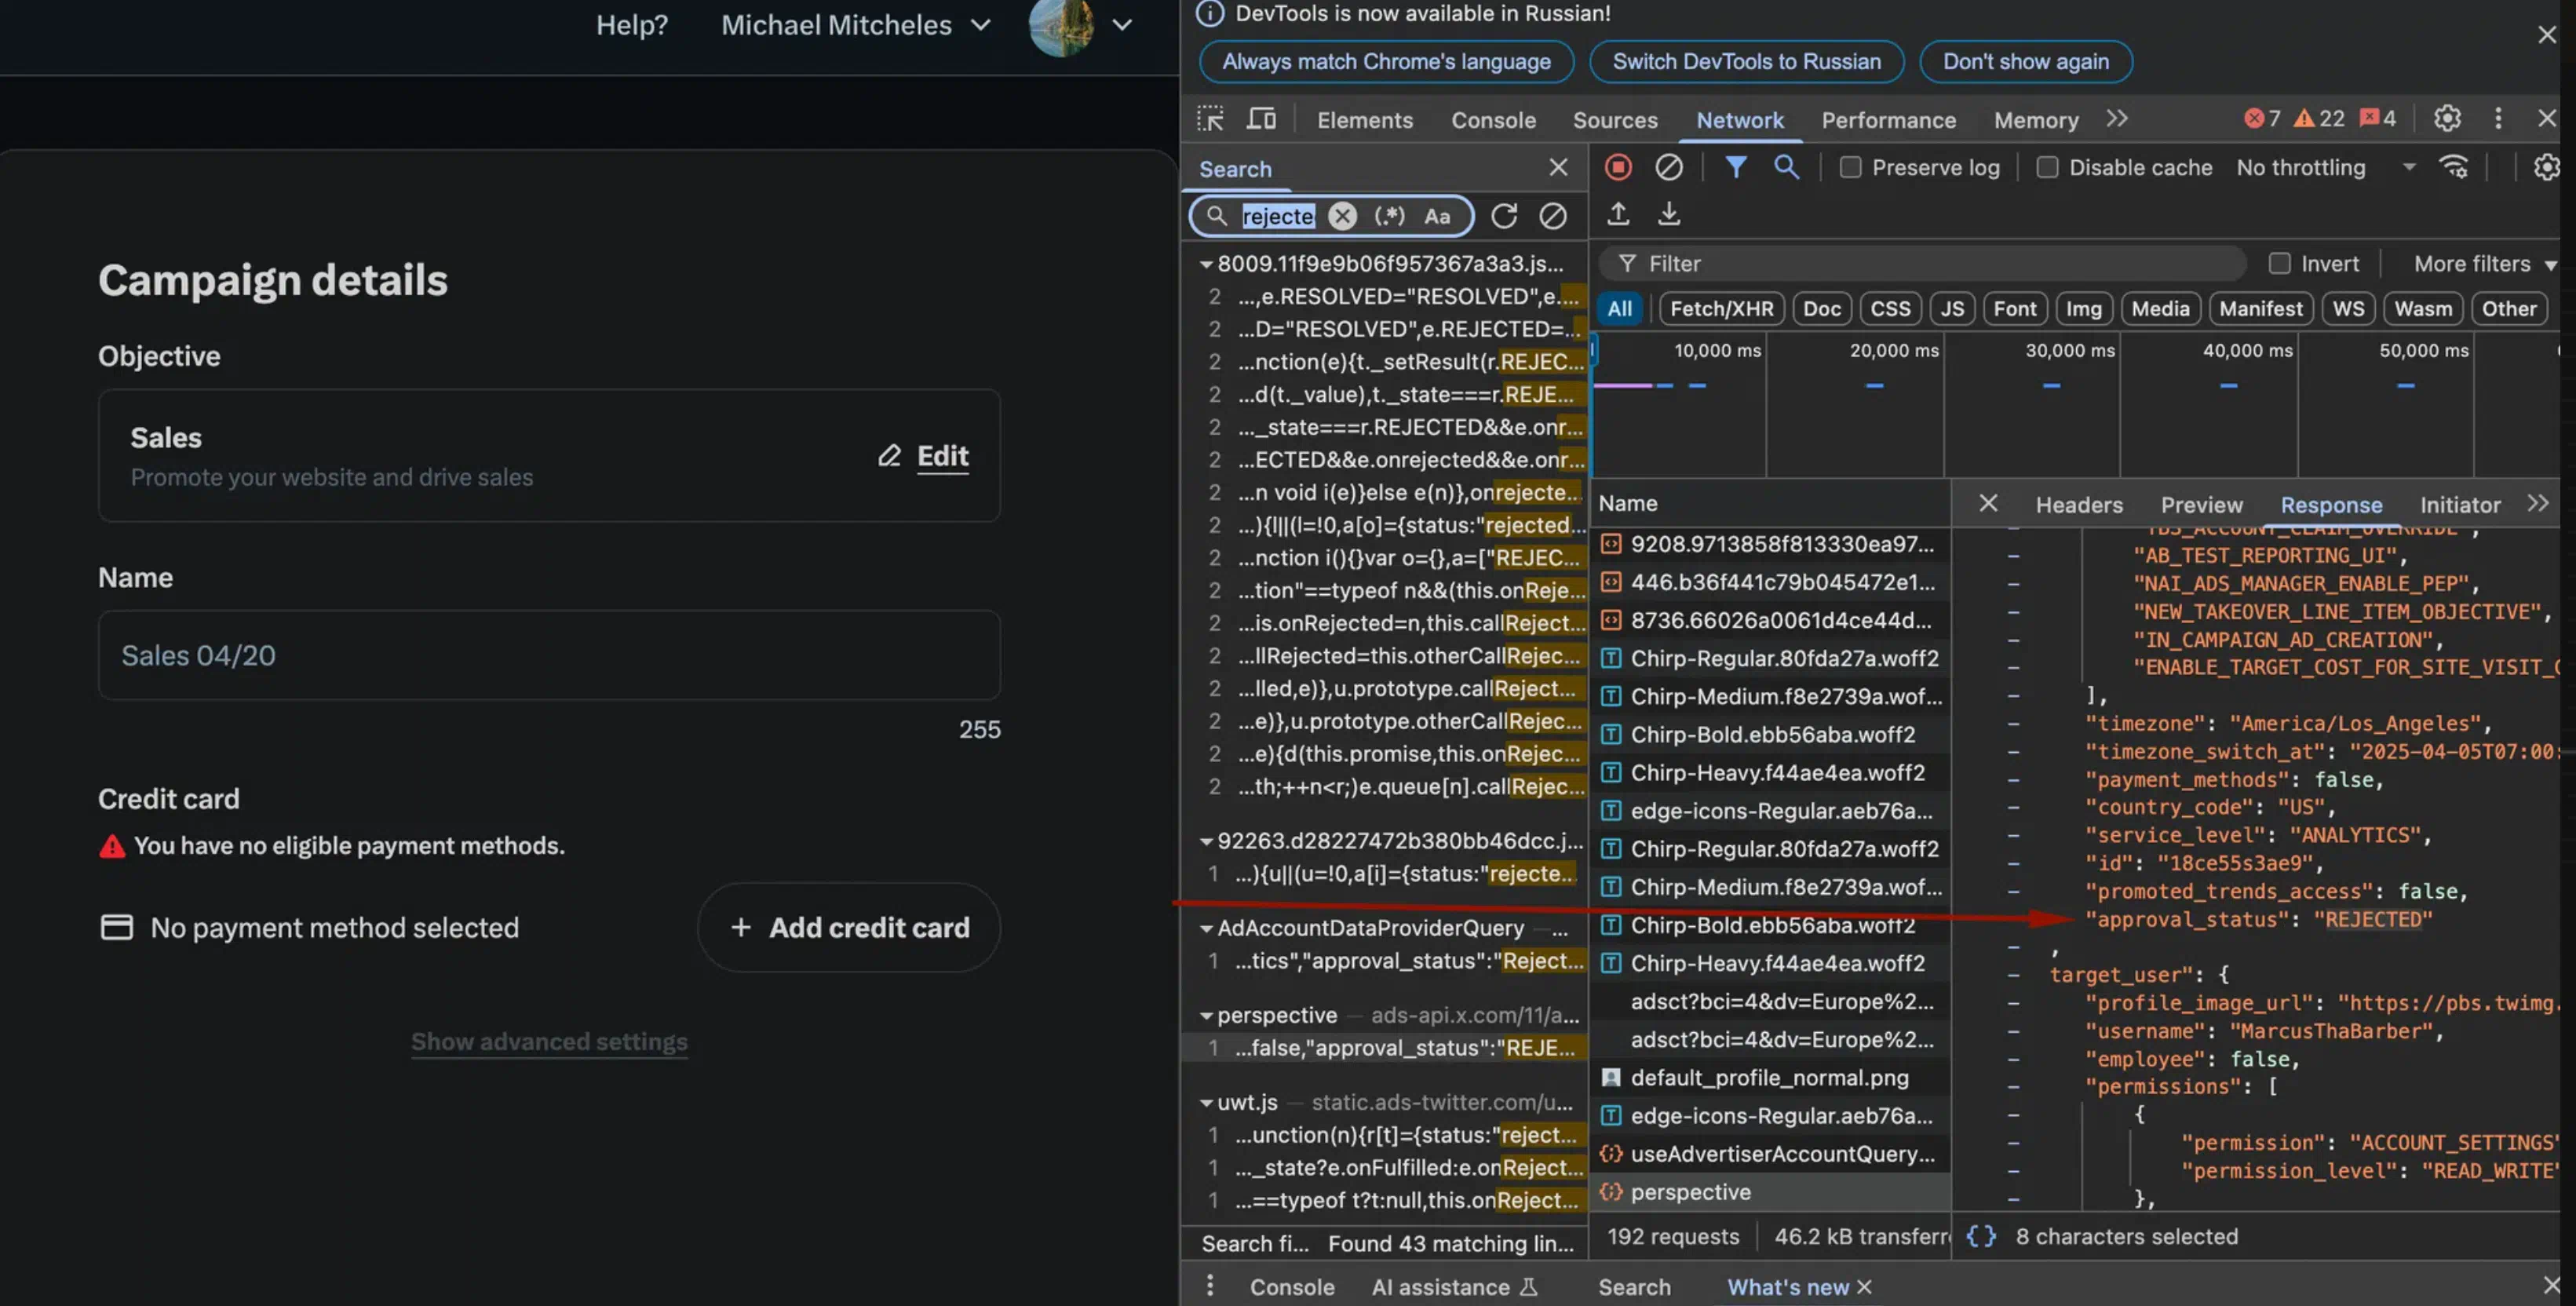
Task: Toggle the Invert filter checkbox
Action: [x=2279, y=263]
